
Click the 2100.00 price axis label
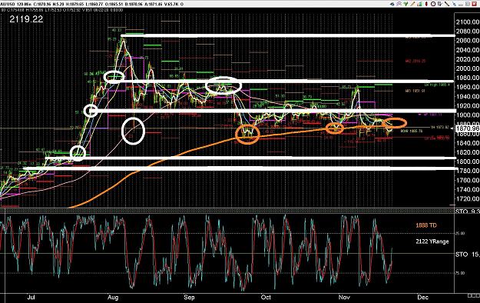tap(468, 22)
